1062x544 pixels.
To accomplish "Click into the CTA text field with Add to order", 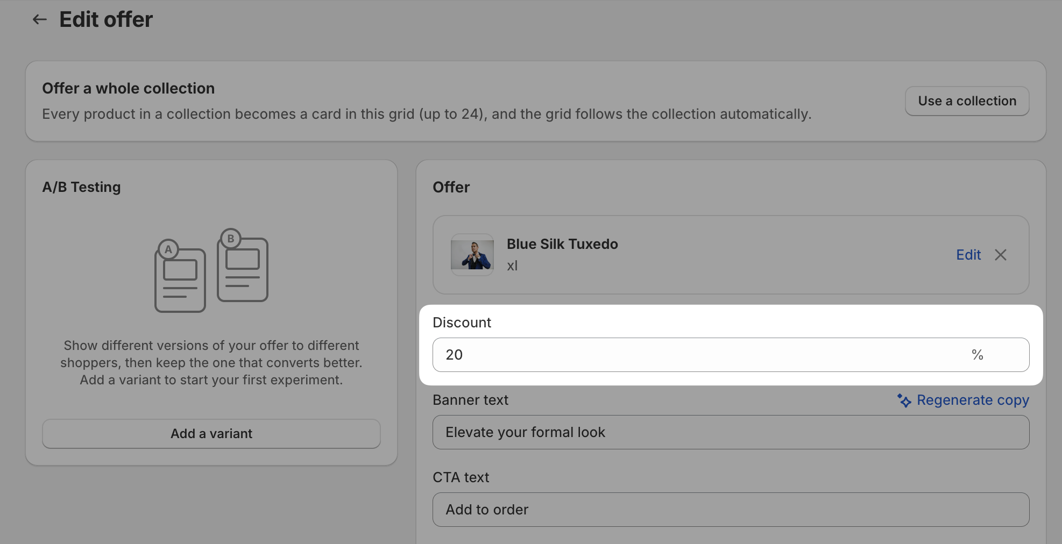I will tap(731, 510).
